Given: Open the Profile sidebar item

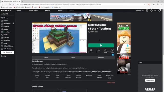Looking at the screenshot, I should [x=5, y=21].
